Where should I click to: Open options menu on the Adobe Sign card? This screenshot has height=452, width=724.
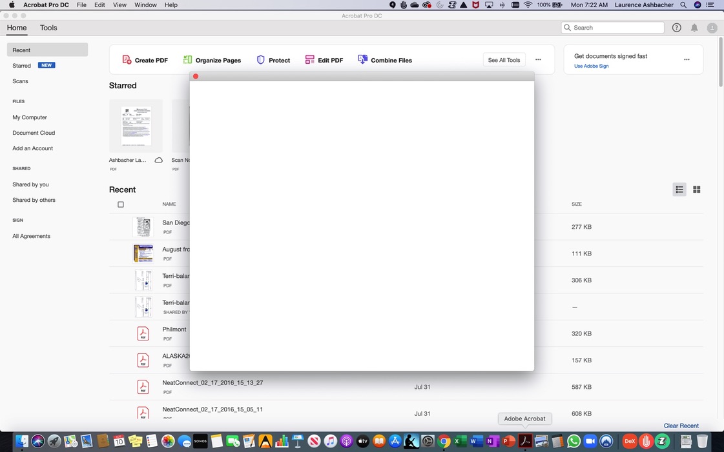coord(687,59)
